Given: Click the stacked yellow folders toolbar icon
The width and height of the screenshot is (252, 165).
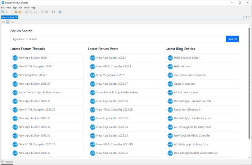Looking at the screenshot, I should pos(20,12).
